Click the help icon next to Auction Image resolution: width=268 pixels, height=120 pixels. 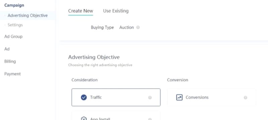point(138,27)
